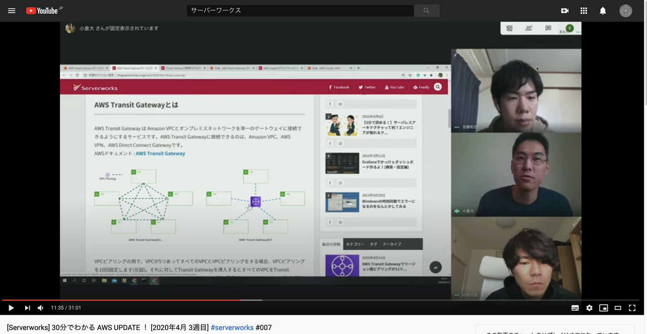The height and width of the screenshot is (334, 647).
Task: Click the Twitter link in Serverworks header
Action: [x=367, y=87]
